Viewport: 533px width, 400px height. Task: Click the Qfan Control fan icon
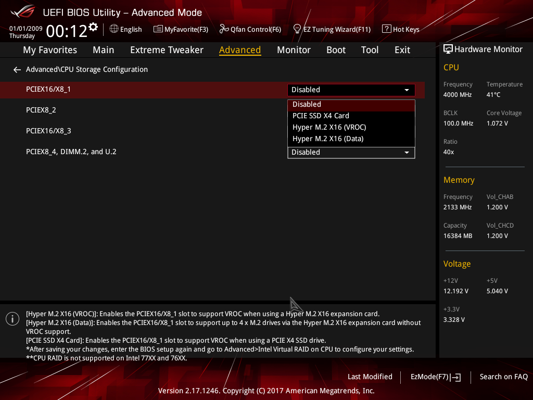[224, 29]
